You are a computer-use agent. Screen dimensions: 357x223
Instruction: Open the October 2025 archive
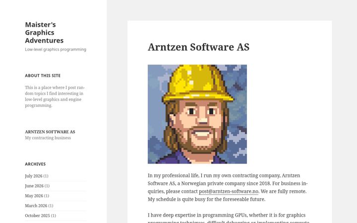pyautogui.click(x=37, y=216)
